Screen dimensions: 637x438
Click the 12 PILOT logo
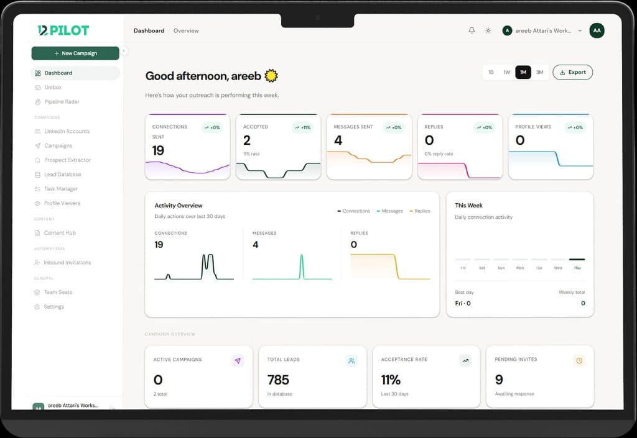[63, 30]
